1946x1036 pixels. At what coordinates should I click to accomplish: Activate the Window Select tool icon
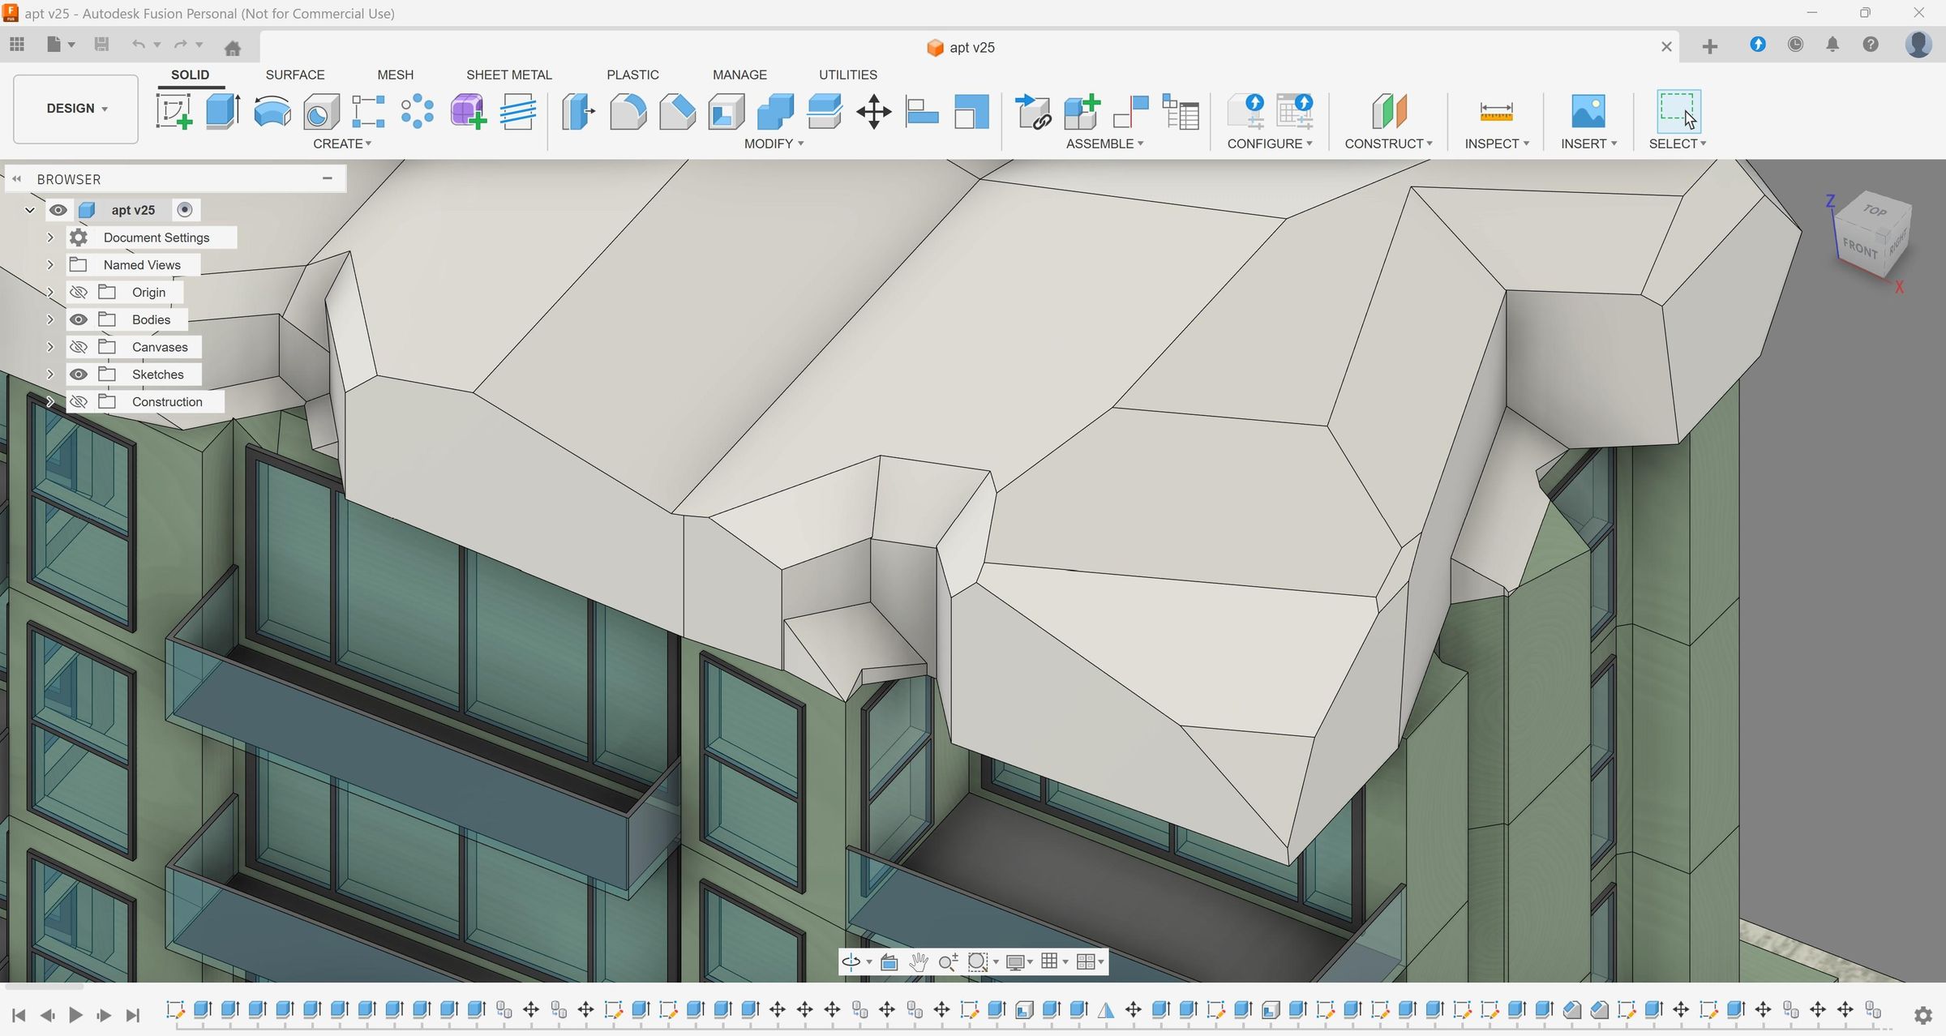tap(1677, 111)
